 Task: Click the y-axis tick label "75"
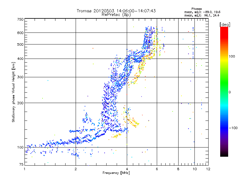tap(21, 164)
